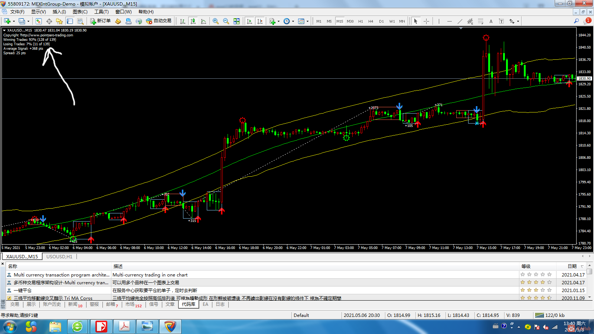Zoom out of the chart
The width and height of the screenshot is (594, 334).
(226, 21)
